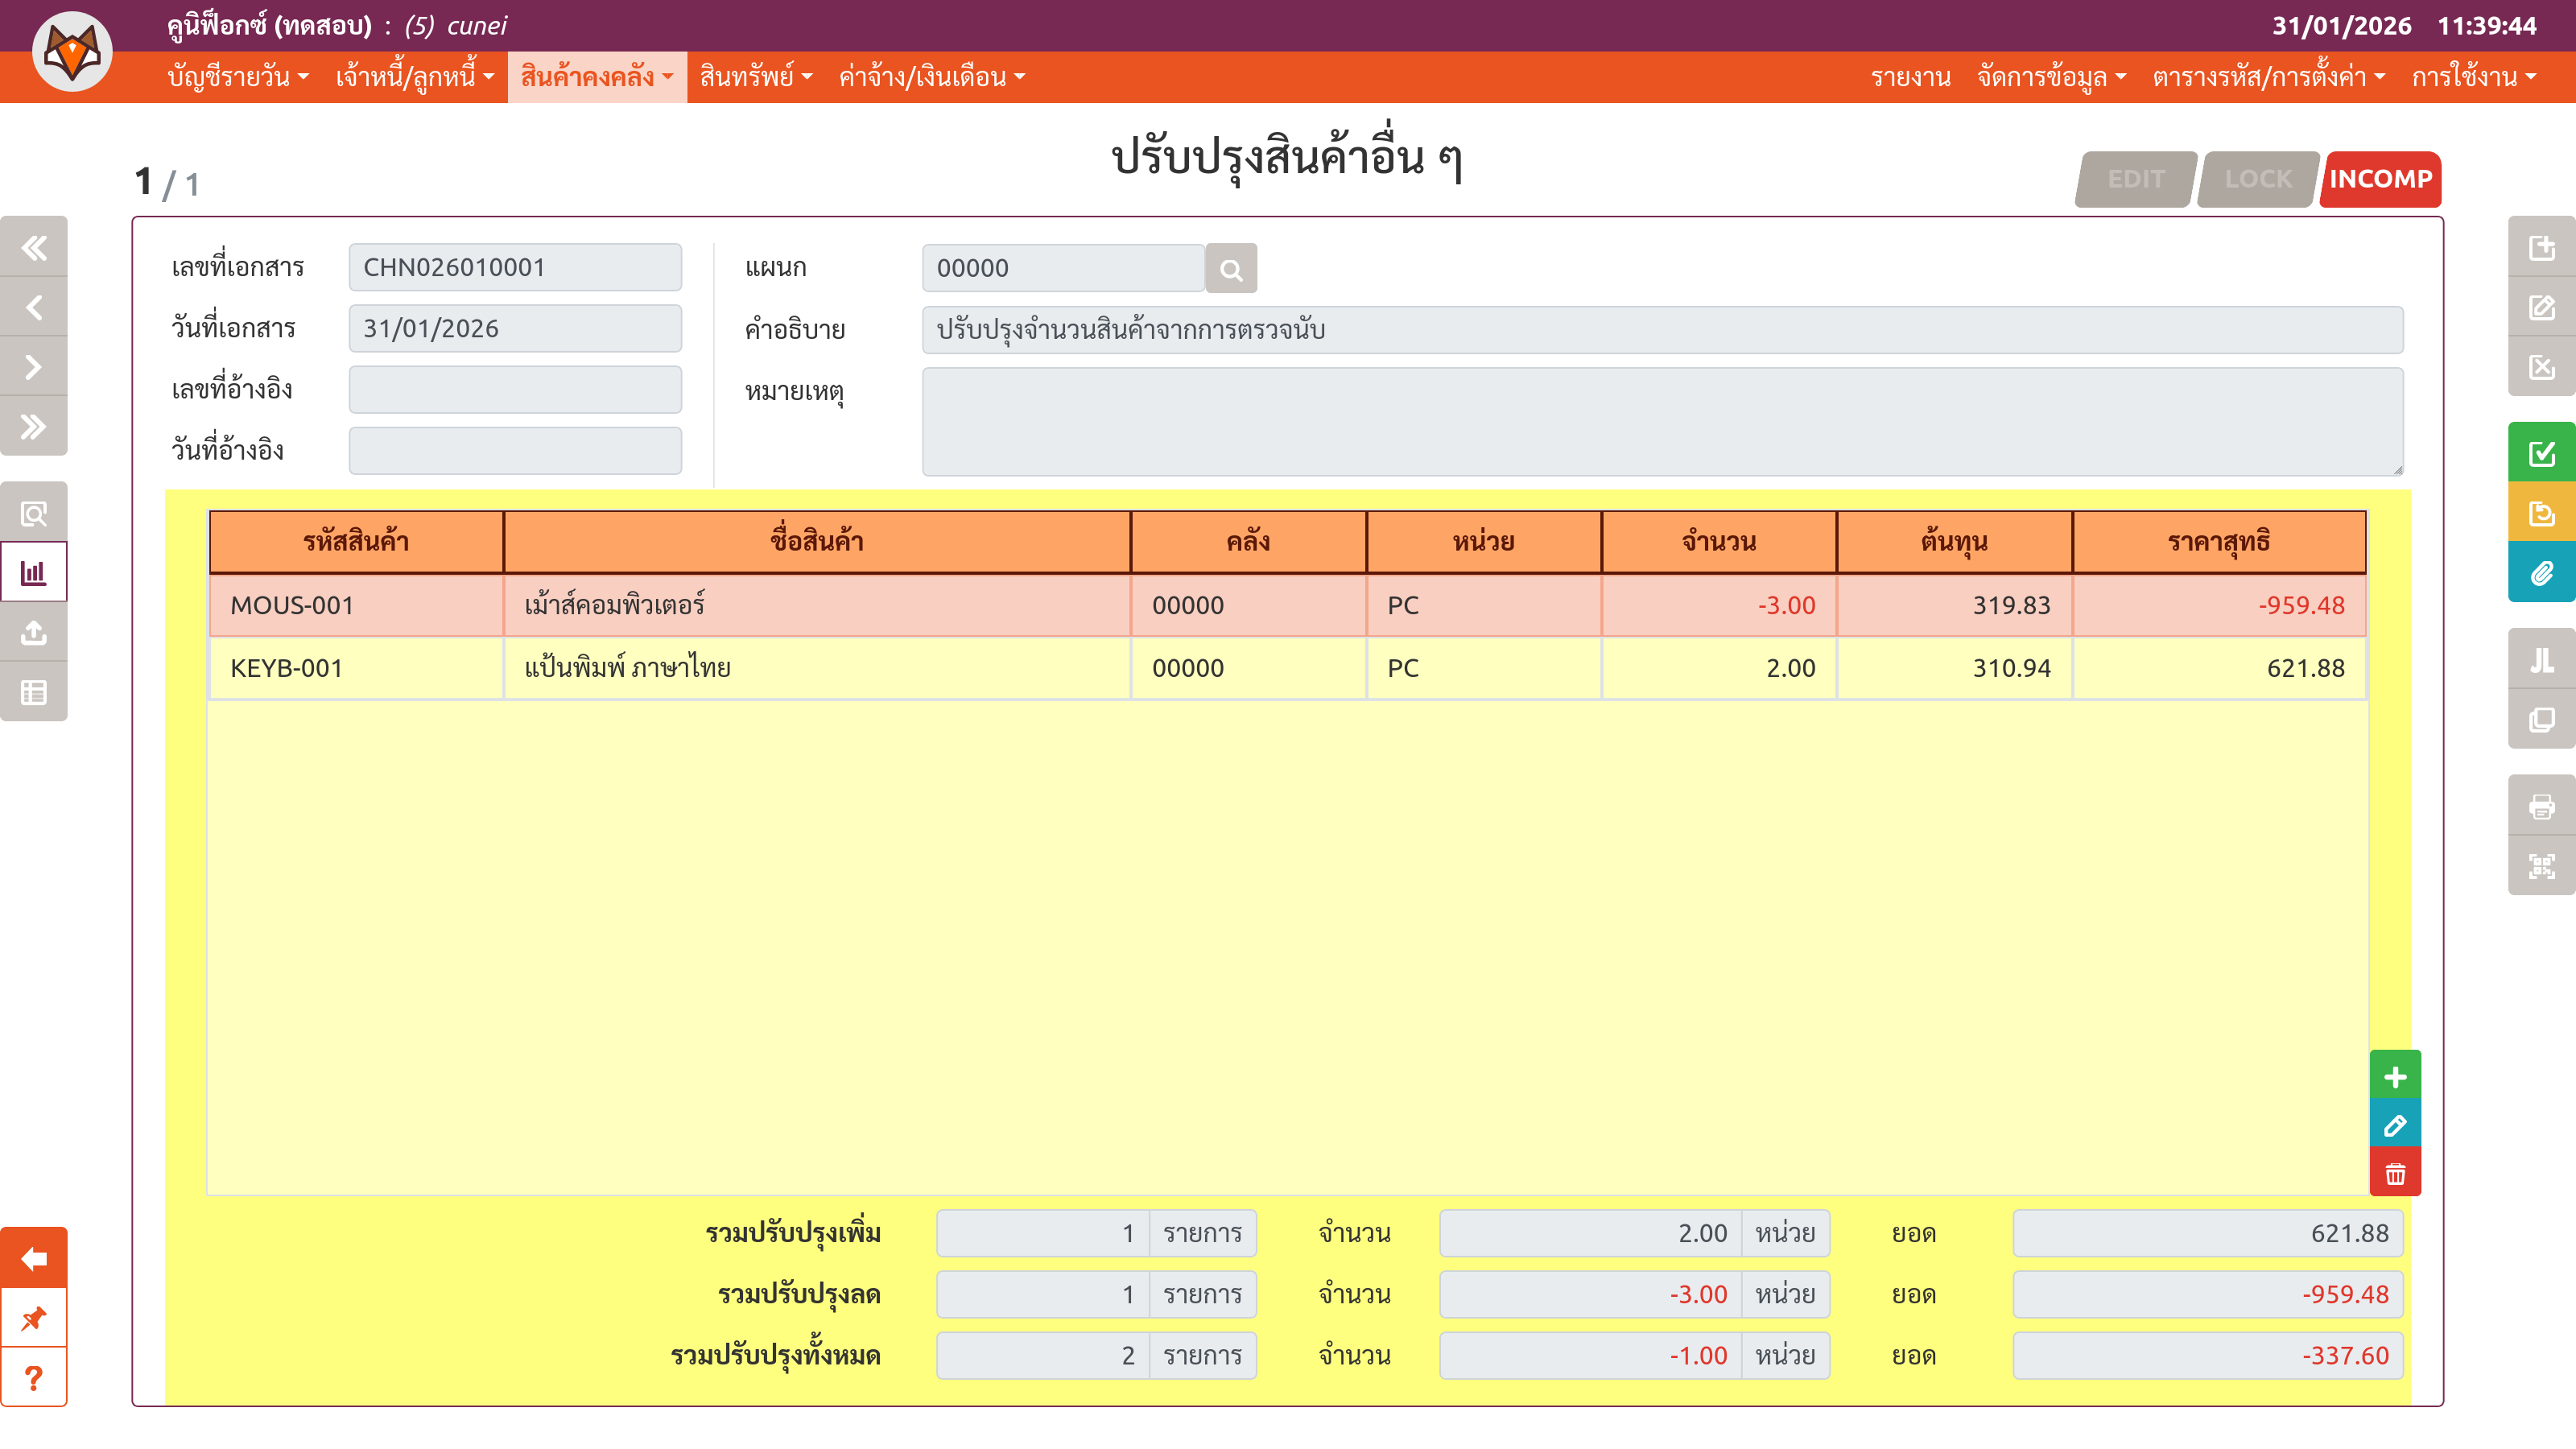The width and height of the screenshot is (2576, 1449).
Task: Expand the บัญชีรายวัน menu
Action: 237,77
